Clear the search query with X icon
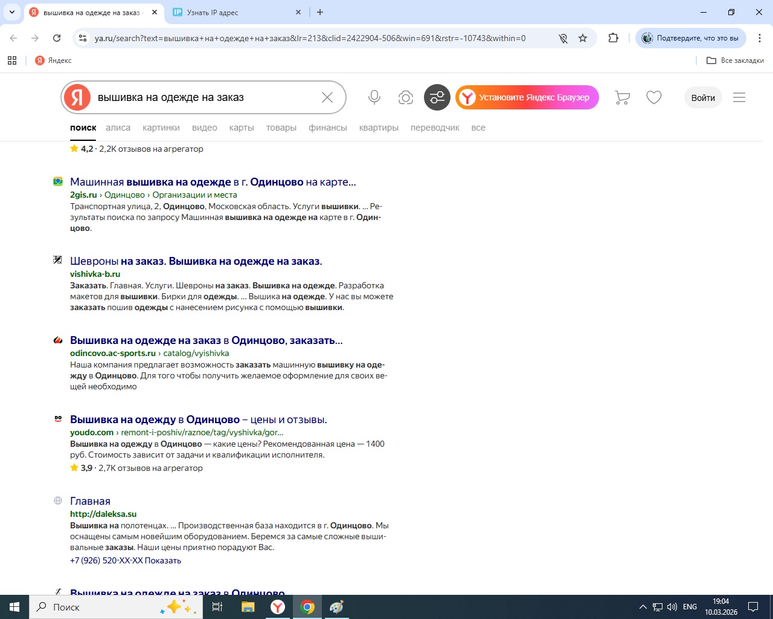 coord(327,97)
